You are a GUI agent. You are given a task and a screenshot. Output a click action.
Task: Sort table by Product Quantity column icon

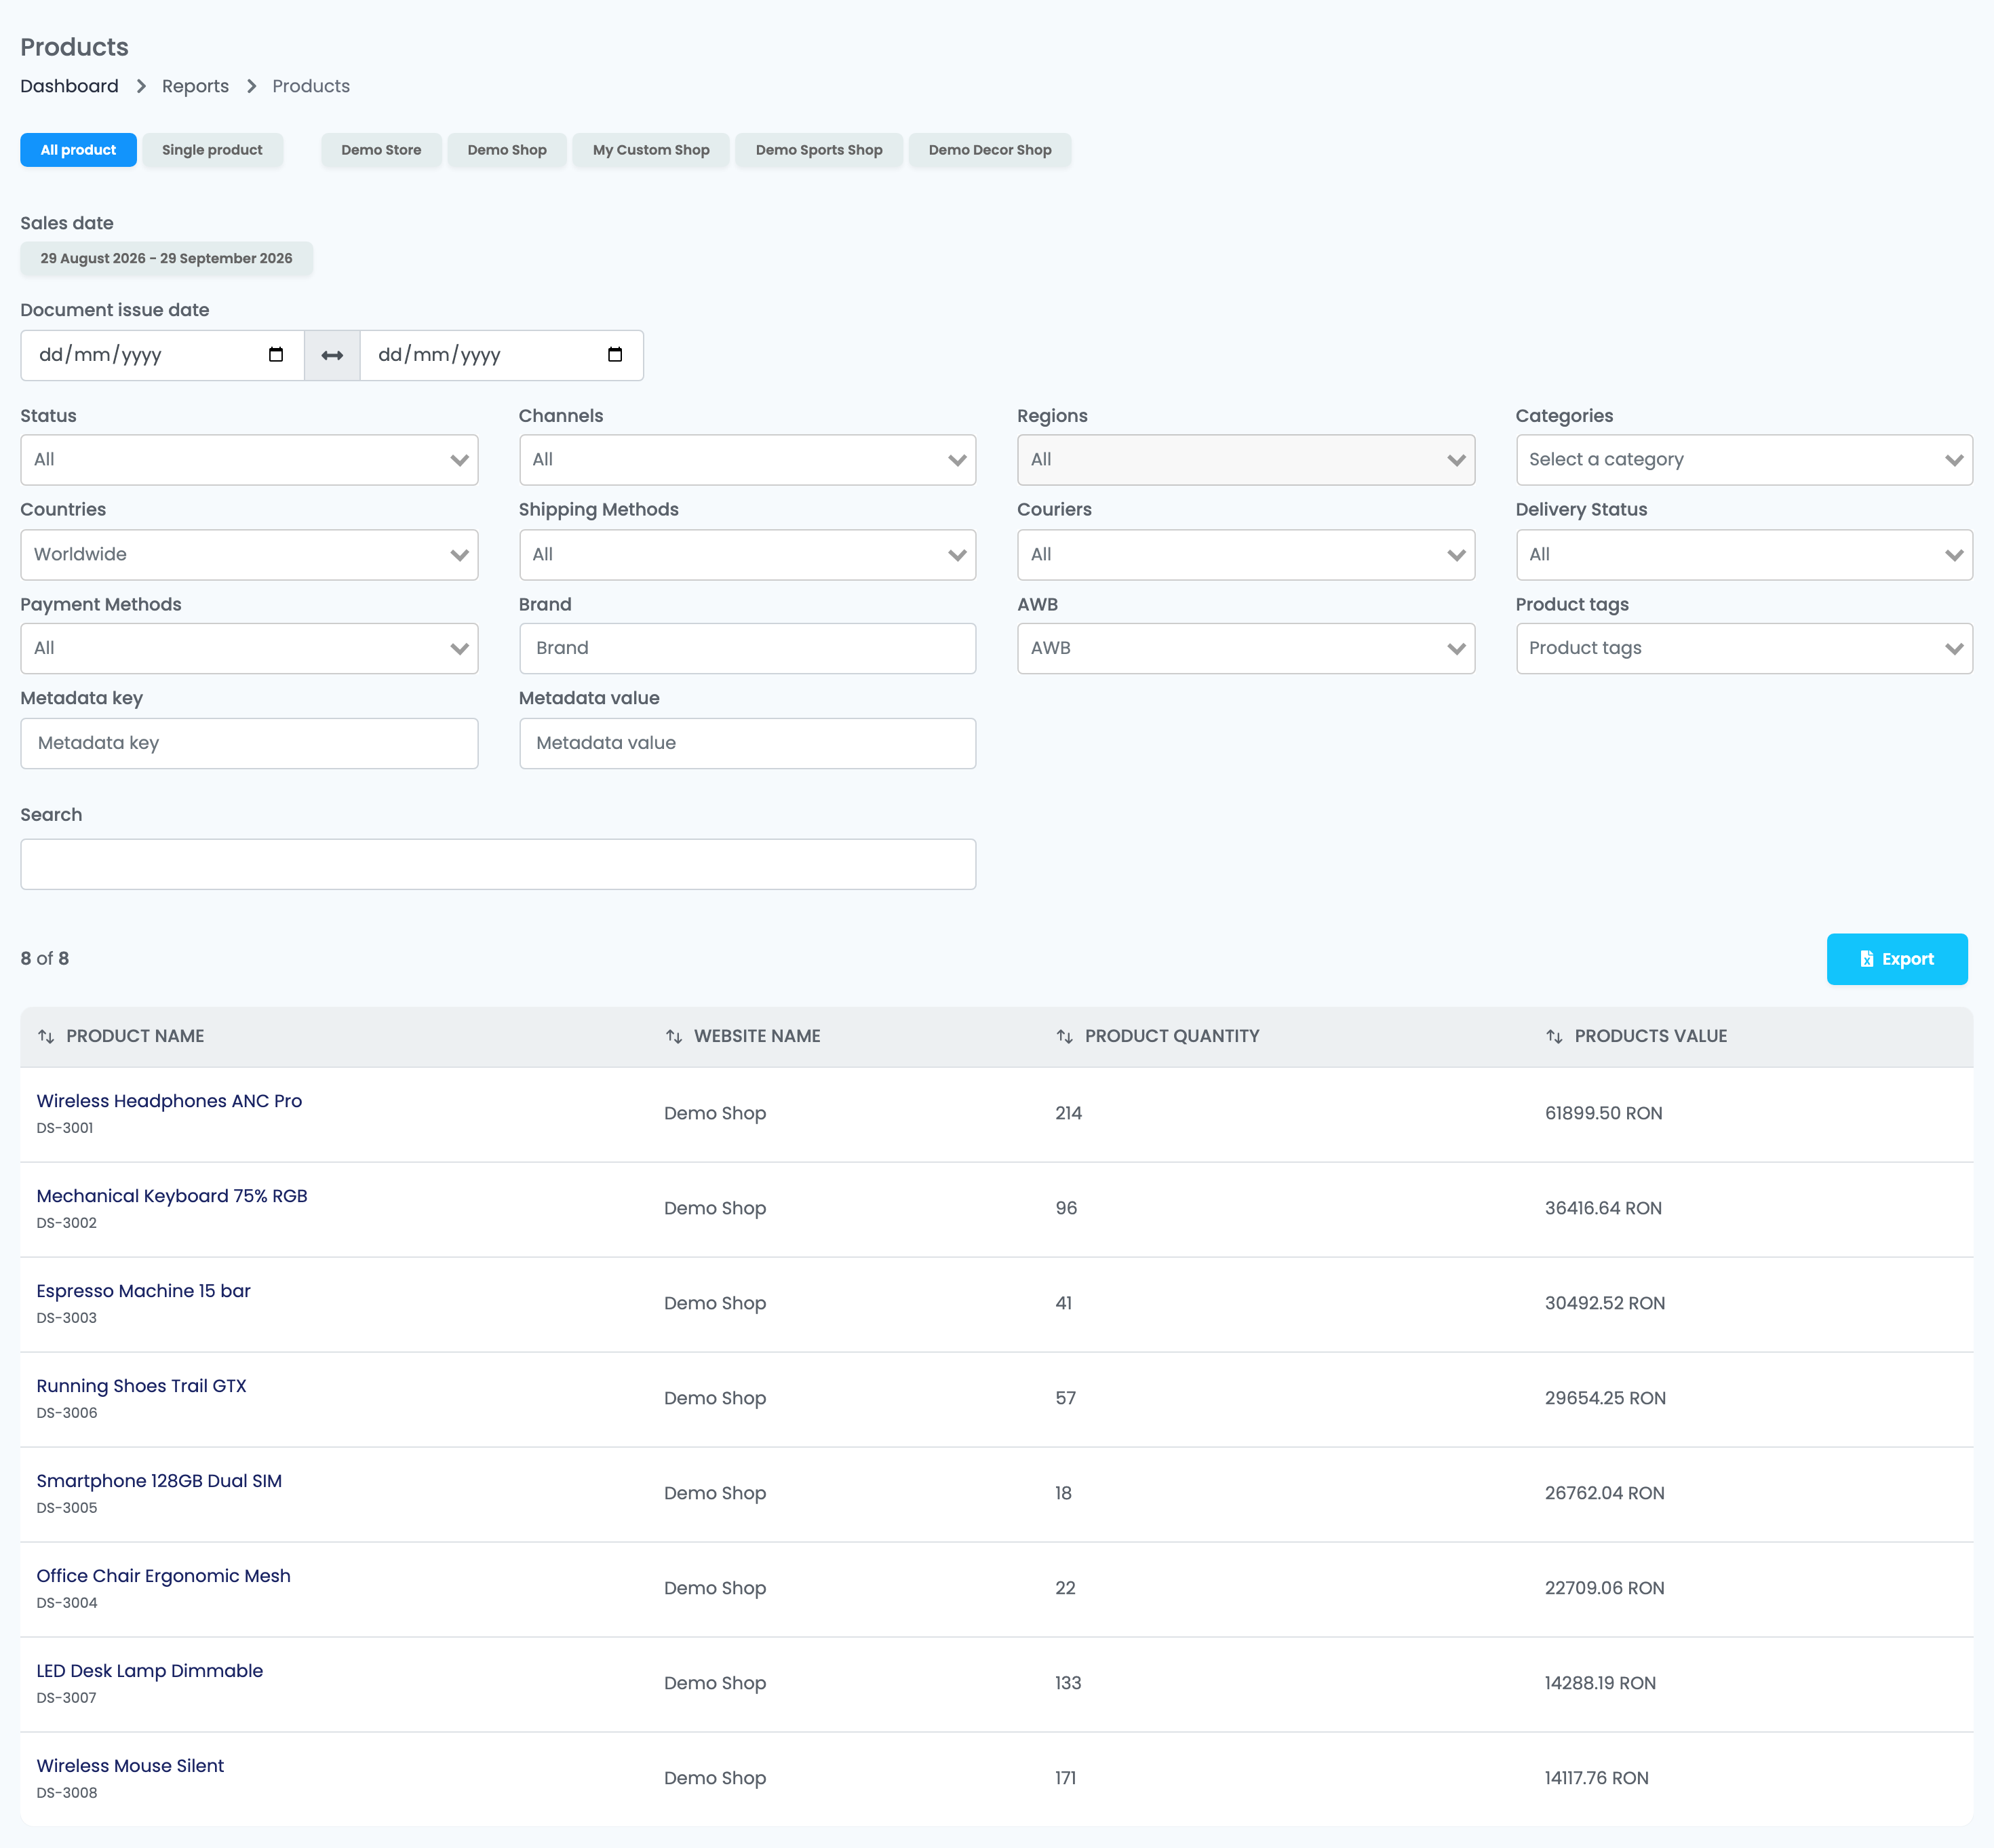1064,1036
